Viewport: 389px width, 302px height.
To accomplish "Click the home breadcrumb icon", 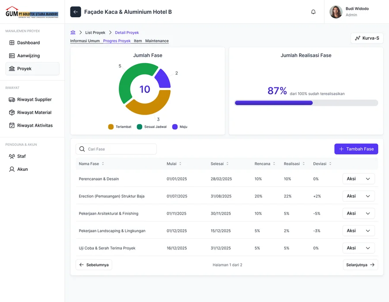I will pos(73,32).
